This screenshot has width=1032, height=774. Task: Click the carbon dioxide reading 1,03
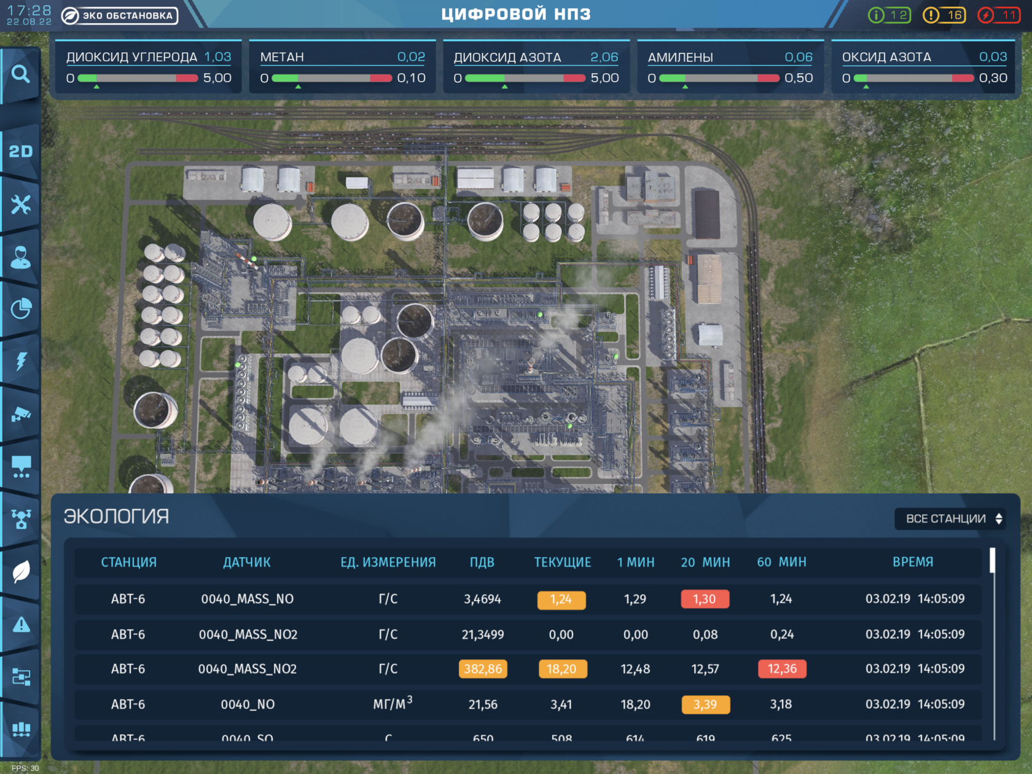(x=217, y=57)
